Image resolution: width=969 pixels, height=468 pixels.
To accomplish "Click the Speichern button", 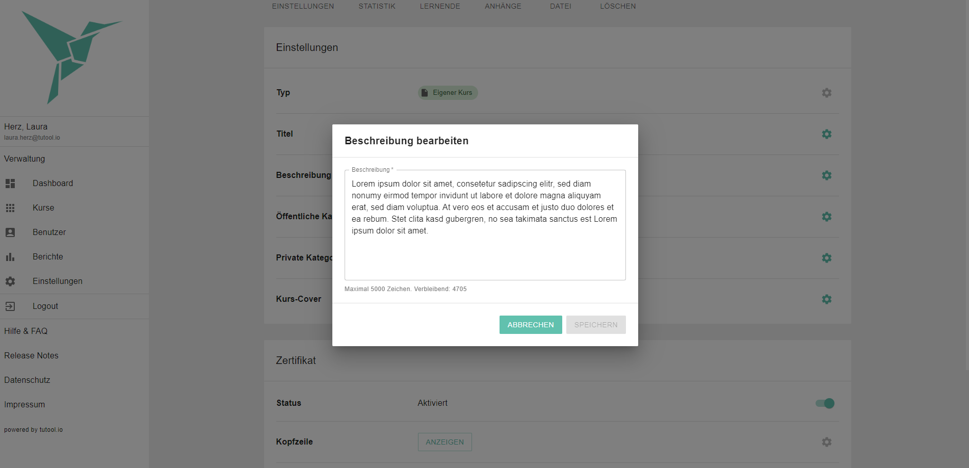I will tap(595, 325).
